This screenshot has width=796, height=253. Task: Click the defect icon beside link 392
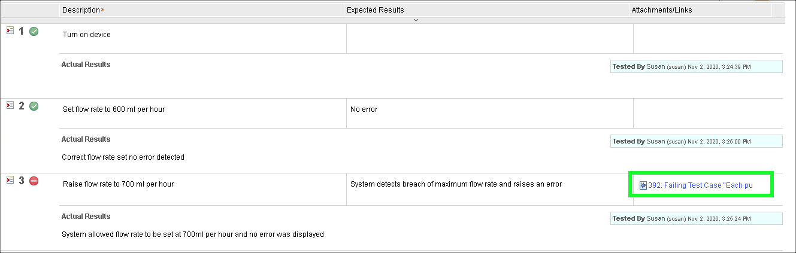643,185
